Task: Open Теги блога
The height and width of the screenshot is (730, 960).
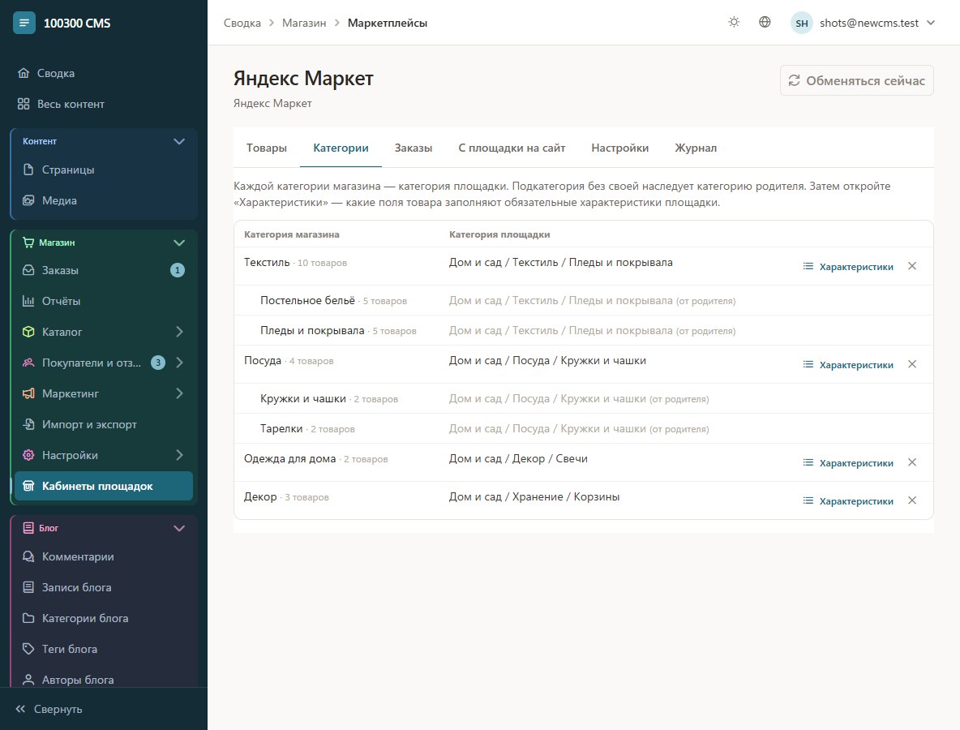Action: point(104,649)
